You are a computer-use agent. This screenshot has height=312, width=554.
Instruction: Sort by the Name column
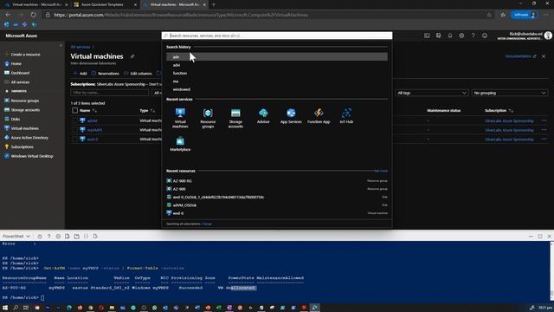tap(87, 111)
